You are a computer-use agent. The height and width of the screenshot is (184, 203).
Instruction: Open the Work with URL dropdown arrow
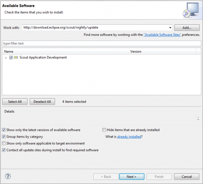coord(170,27)
